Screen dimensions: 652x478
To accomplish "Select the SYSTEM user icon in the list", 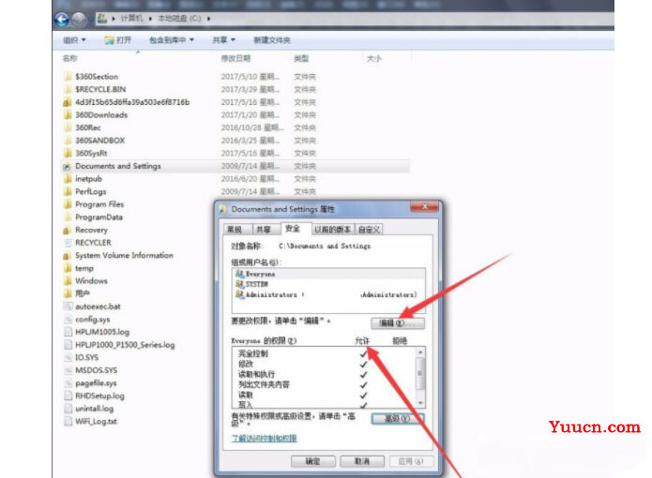I will pos(239,284).
